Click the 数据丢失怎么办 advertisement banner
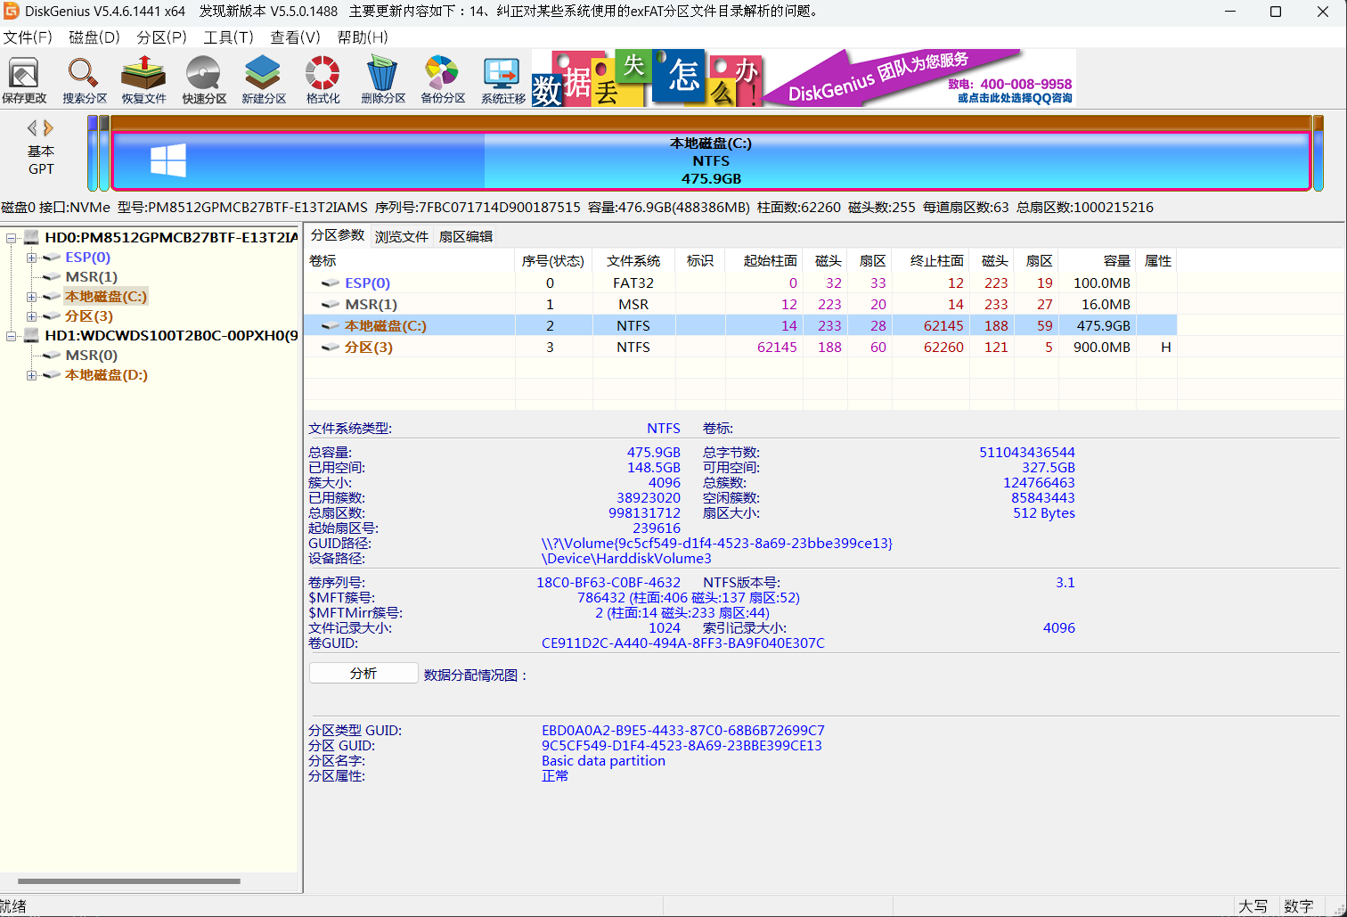Screen dimensions: 1347x917 coord(648,78)
